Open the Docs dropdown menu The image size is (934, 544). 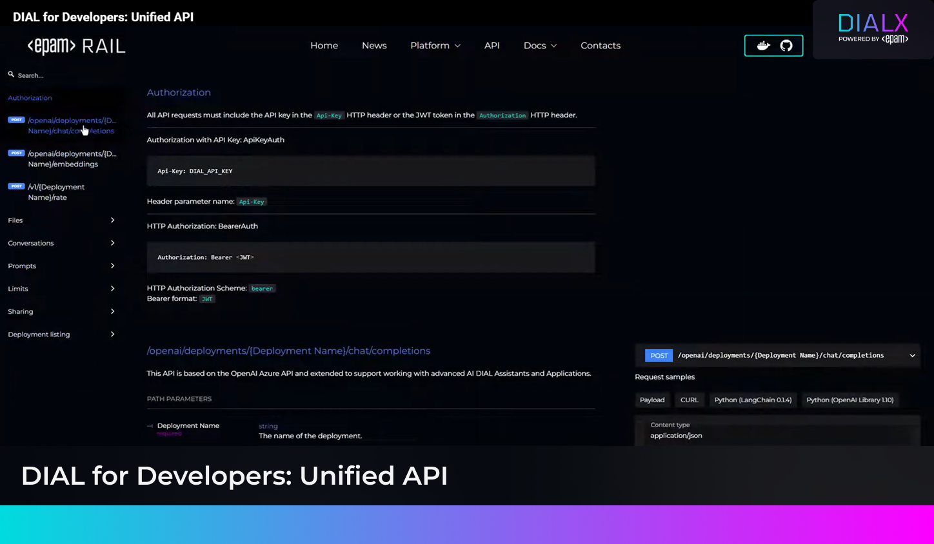point(540,46)
